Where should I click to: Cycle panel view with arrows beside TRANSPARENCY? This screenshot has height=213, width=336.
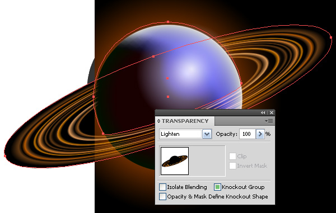click(x=158, y=121)
